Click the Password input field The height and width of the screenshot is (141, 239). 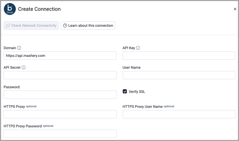[60, 95]
